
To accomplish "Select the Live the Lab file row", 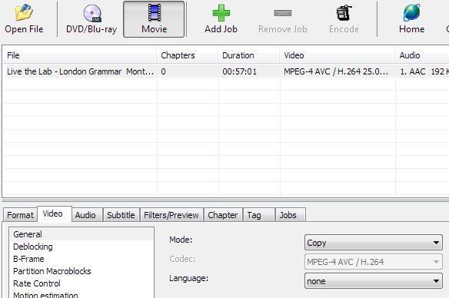I will [226, 71].
